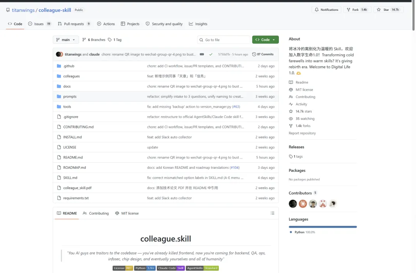
Task: Open the 'feat: add Slack auto collector' commit for INSTALL.md
Action: 169,137
